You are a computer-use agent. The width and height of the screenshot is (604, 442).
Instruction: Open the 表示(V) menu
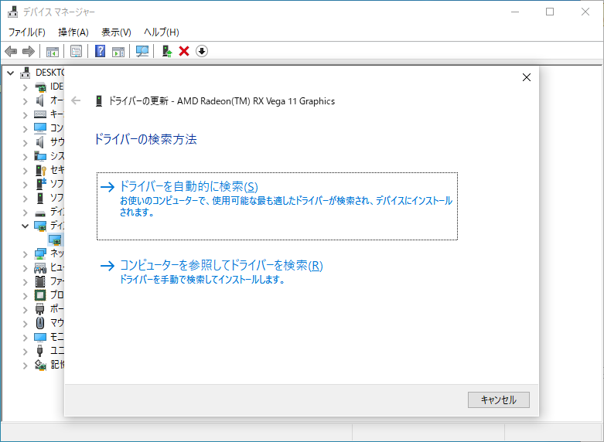[x=116, y=32]
